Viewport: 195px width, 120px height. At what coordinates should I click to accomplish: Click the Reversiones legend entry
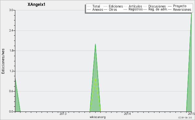[x=182, y=9]
